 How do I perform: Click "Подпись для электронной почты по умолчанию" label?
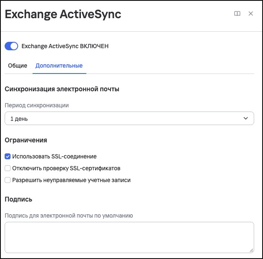pos(69,215)
